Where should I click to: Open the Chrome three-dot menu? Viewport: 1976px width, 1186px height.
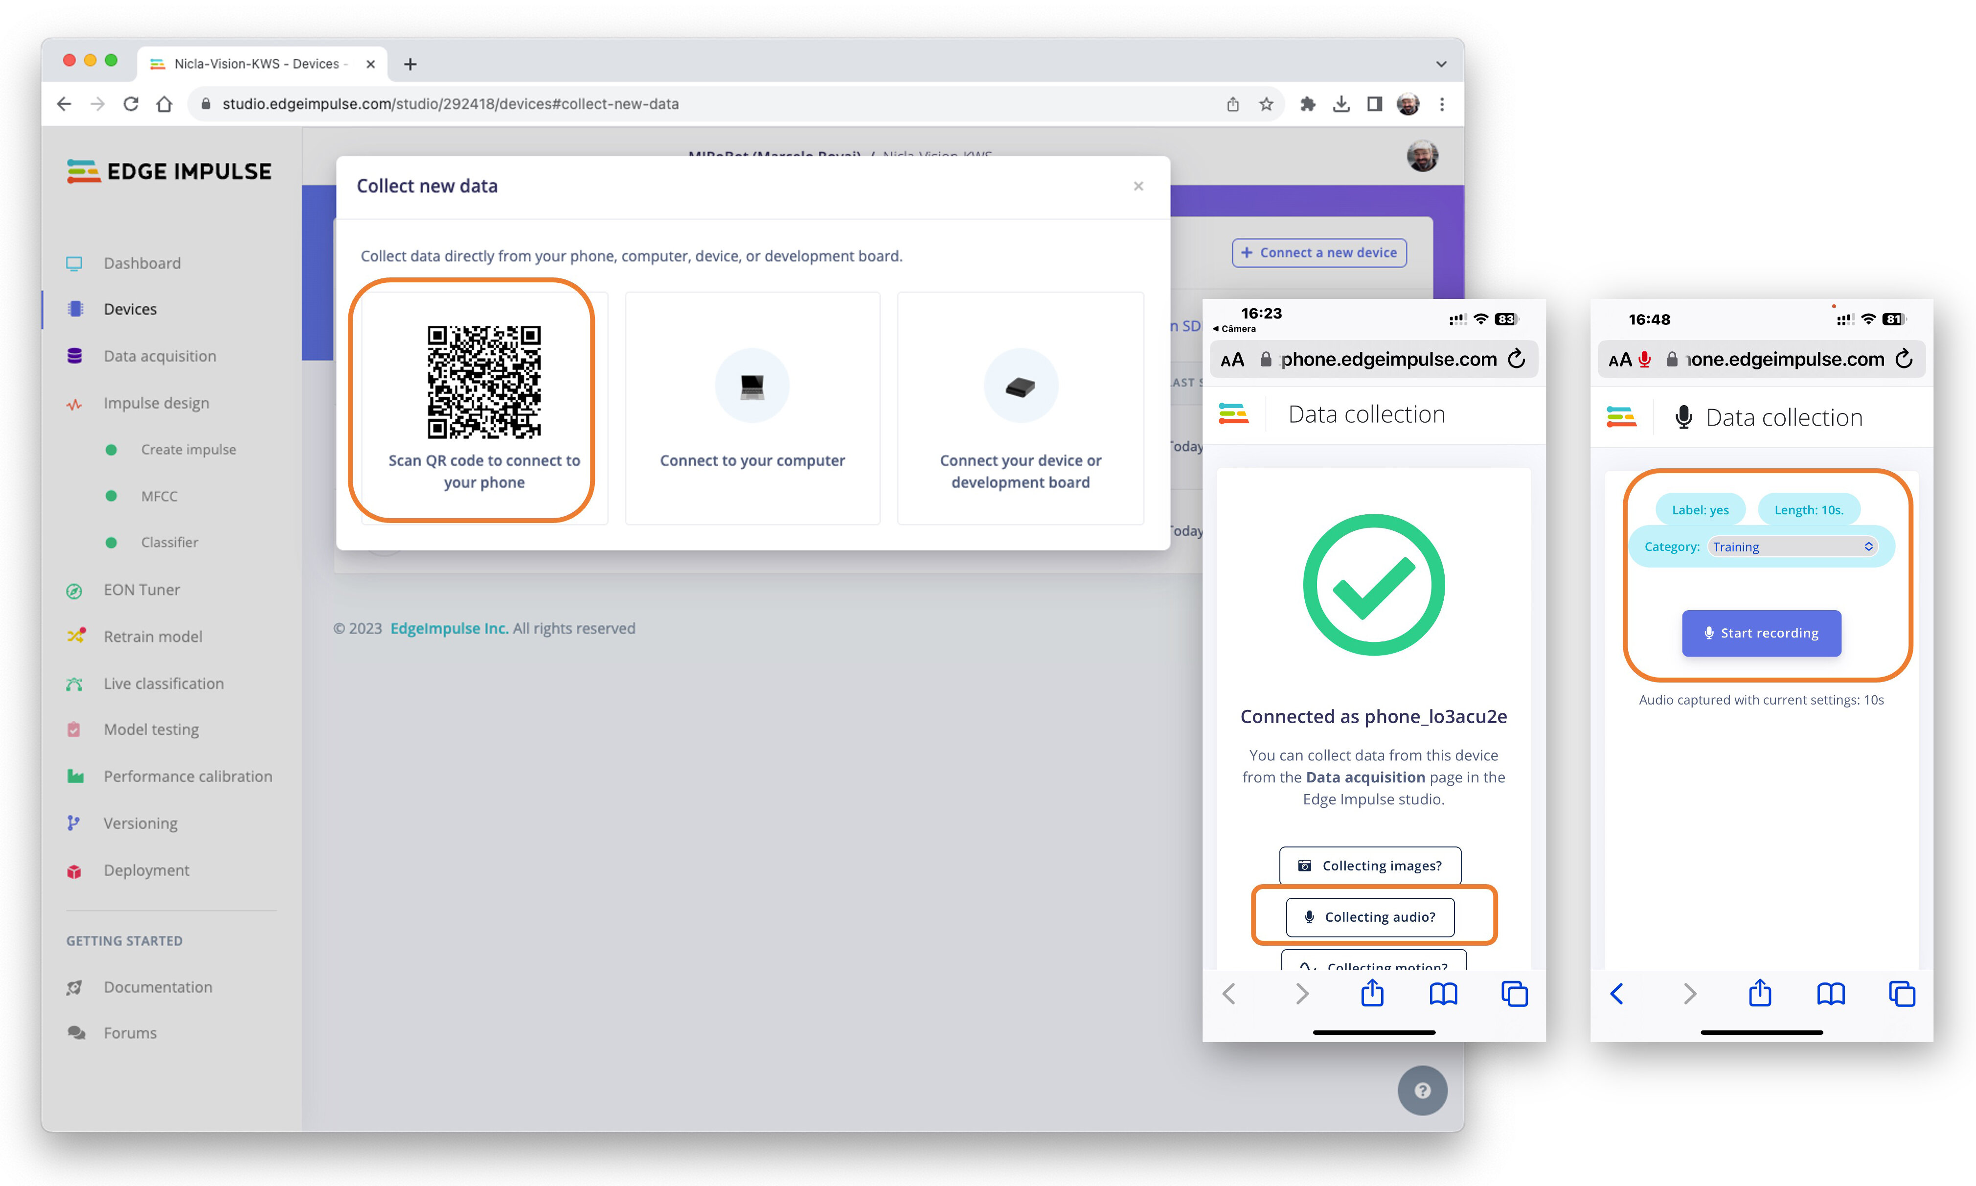tap(1441, 104)
